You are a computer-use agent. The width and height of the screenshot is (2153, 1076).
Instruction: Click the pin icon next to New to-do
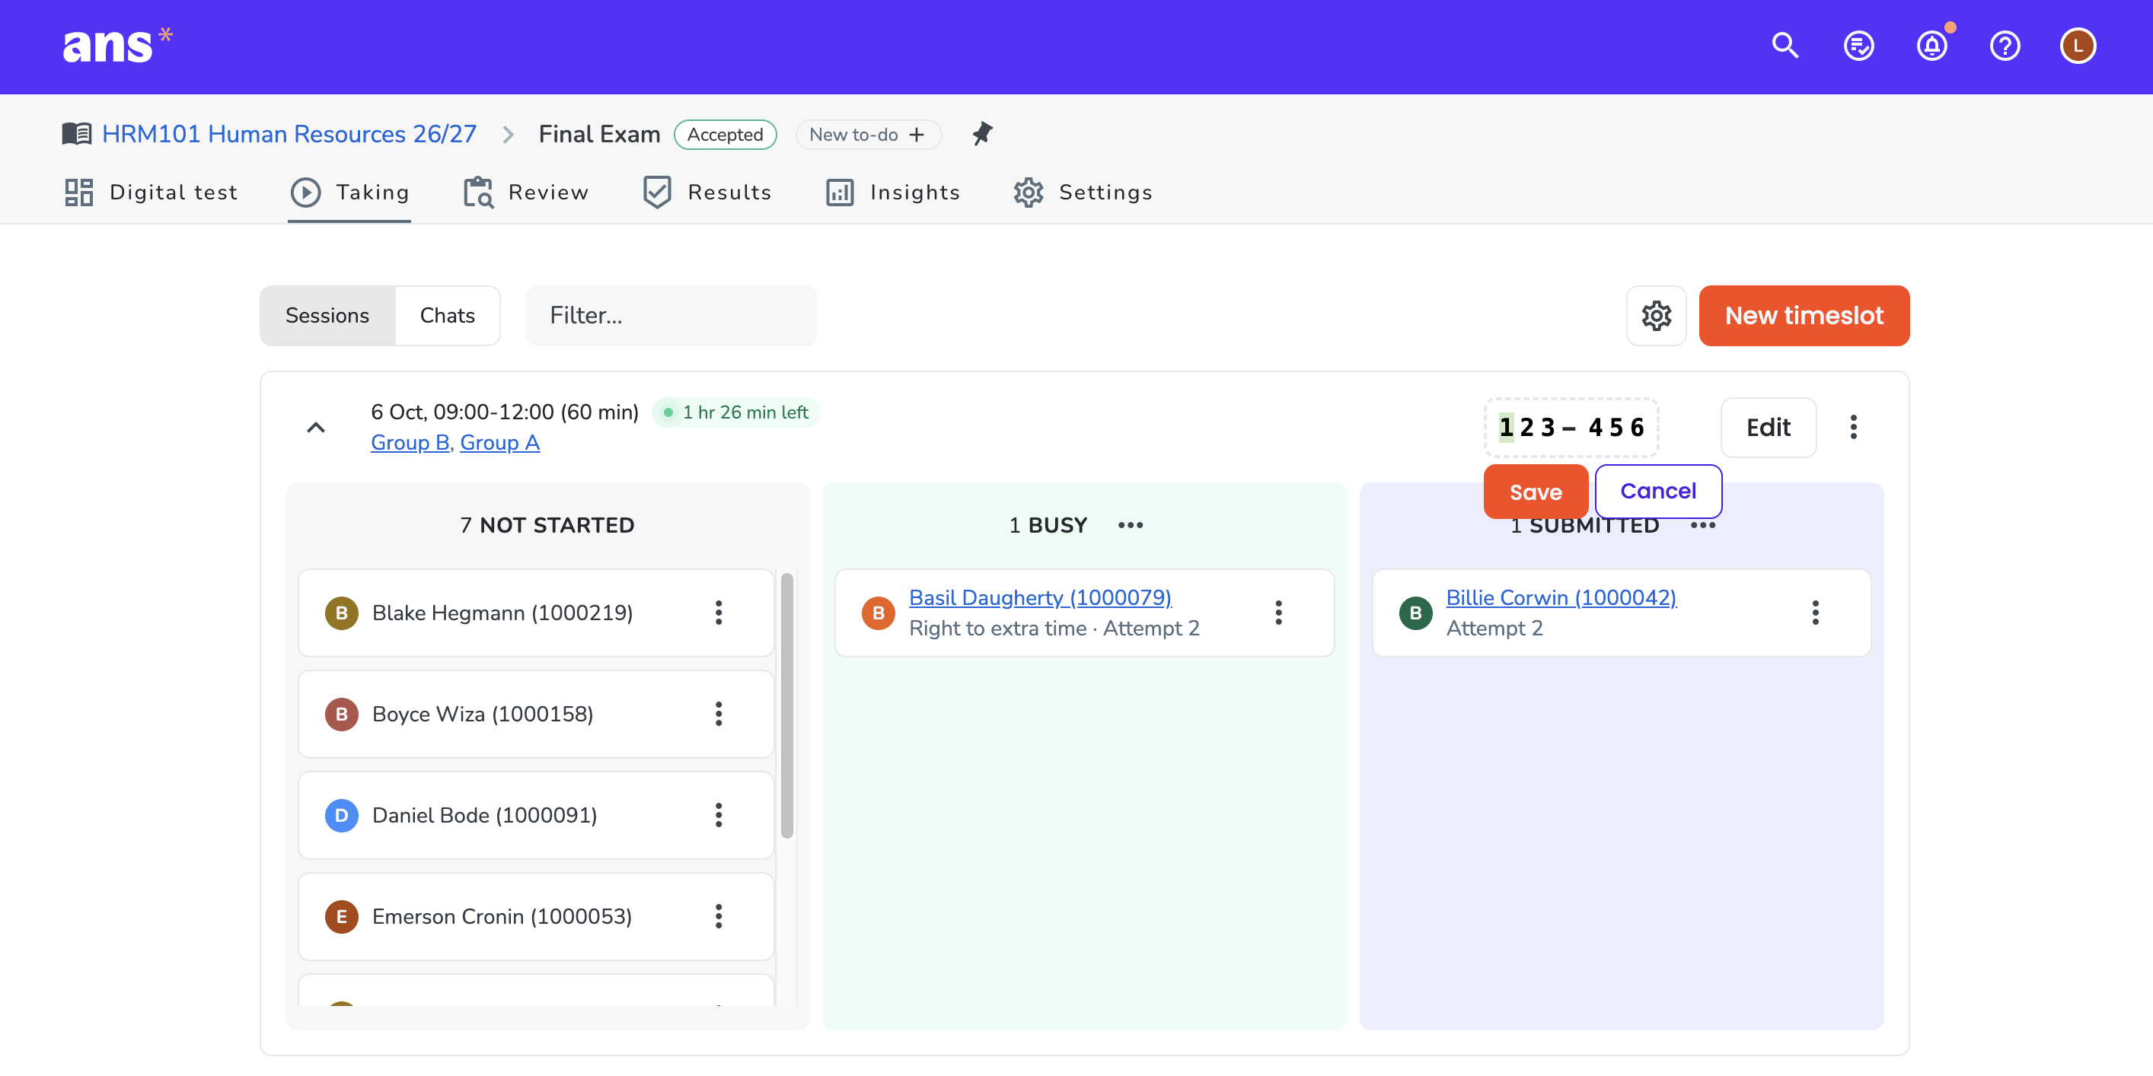(x=982, y=134)
